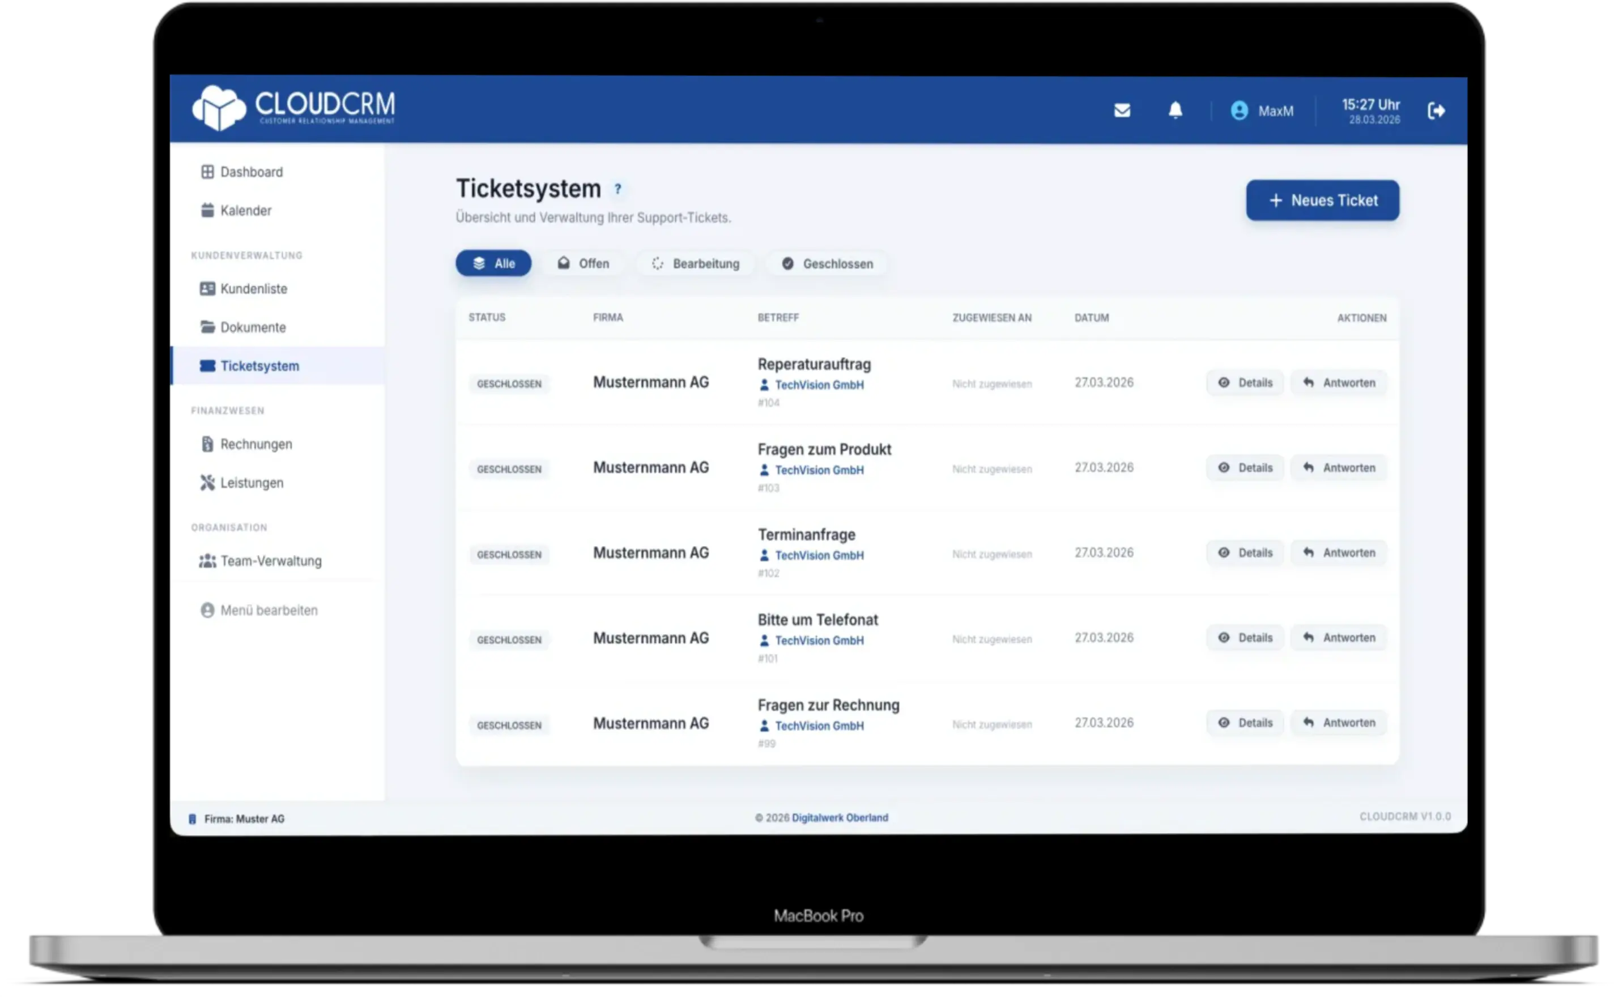This screenshot has width=1614, height=998.
Task: Open Details for Fragen zur Rechnung
Action: (x=1245, y=723)
